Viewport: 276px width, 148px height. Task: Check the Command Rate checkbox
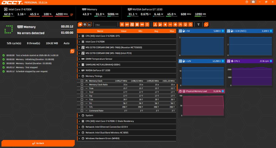[x=82, y=111]
